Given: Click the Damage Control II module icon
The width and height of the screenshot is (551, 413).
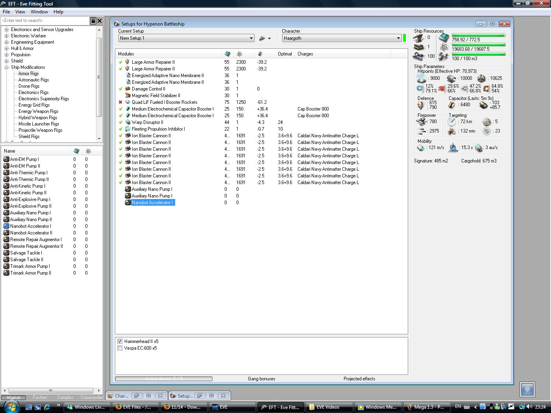Looking at the screenshot, I should click(x=128, y=89).
